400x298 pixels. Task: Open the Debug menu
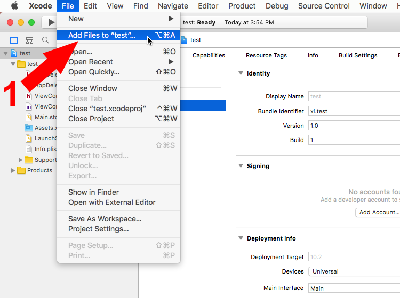coord(277,6)
